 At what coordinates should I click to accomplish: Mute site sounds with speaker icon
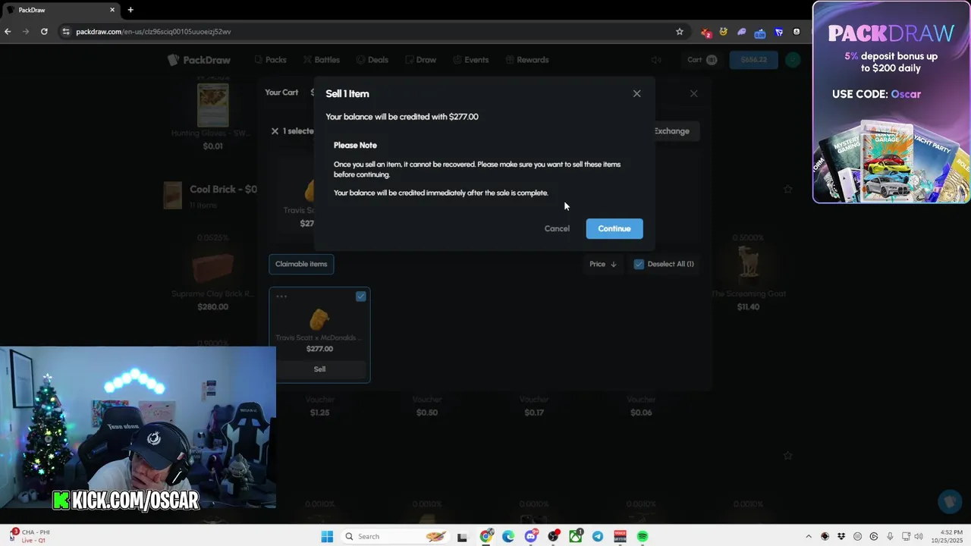coord(657,60)
